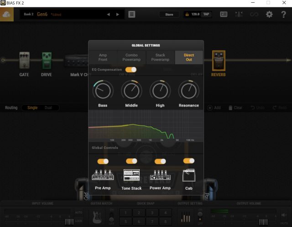The width and height of the screenshot is (292, 227).
Task: Switch to the Amp Front tab
Action: 103,57
